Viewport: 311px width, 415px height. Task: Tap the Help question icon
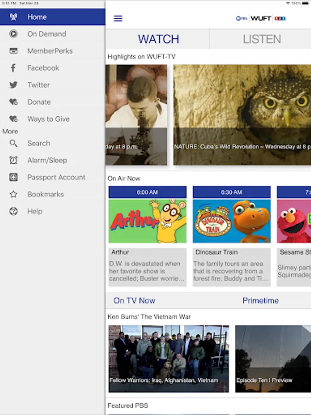pyautogui.click(x=13, y=211)
